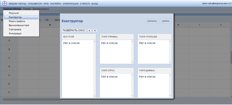The height and width of the screenshot is (105, 232).
Task: Open СВОДНАЯ ТАБЛИЦА in top navigation
Action: click(x=18, y=4)
